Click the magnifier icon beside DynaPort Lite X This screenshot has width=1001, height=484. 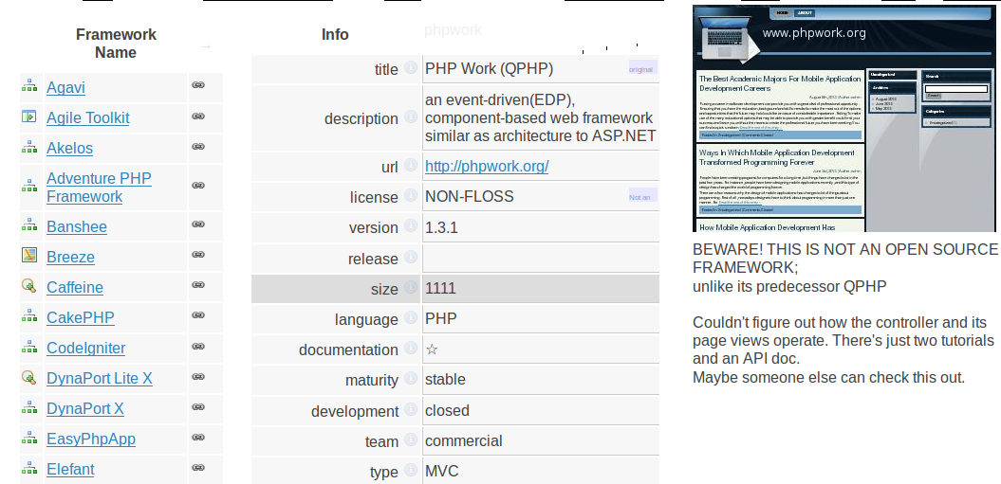(29, 377)
